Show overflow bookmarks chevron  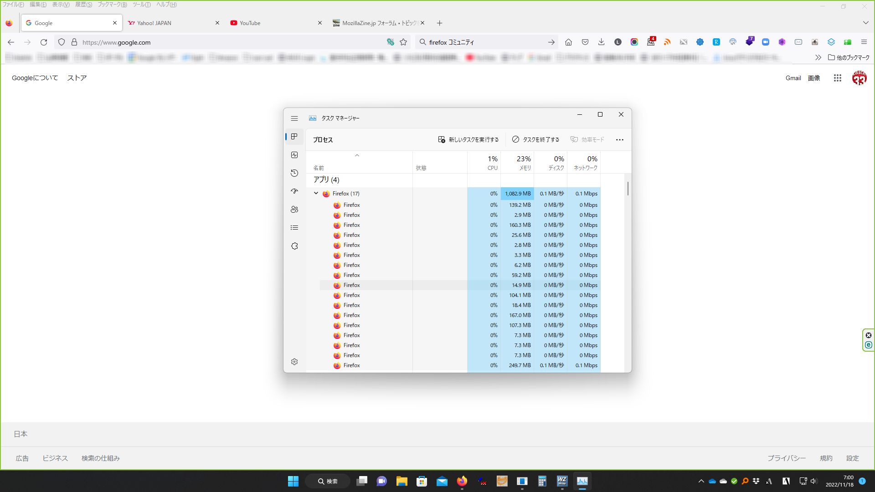(818, 57)
